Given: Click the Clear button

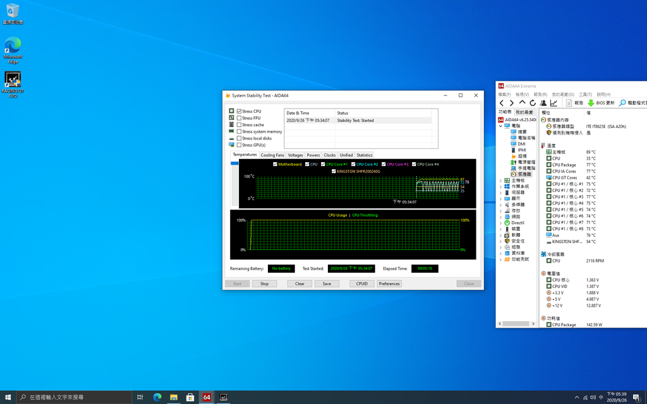Looking at the screenshot, I should (x=299, y=283).
